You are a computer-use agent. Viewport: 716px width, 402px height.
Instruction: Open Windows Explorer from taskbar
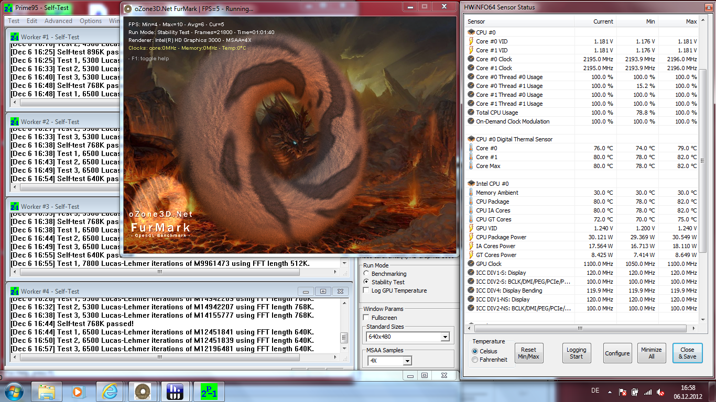pos(46,392)
